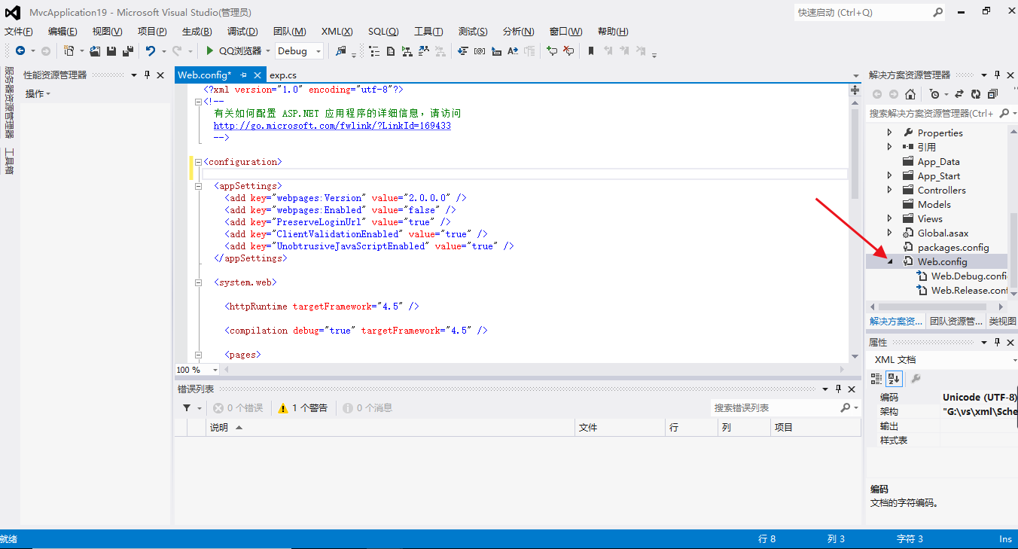Viewport: 1018px width, 549px height.
Task: Open the browser selection dropdown arrow beside QQ浏览器
Action: 268,51
